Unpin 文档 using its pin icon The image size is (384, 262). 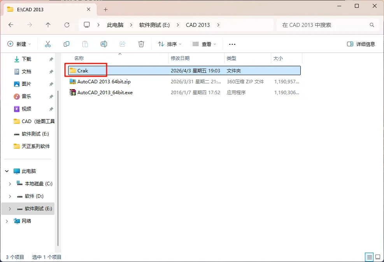[51, 72]
